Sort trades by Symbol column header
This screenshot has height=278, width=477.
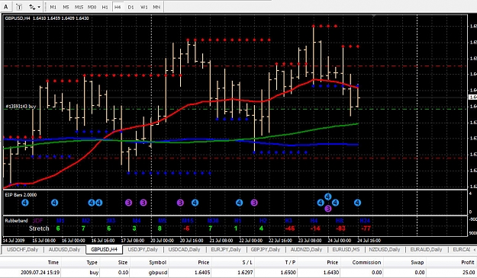tap(157, 263)
